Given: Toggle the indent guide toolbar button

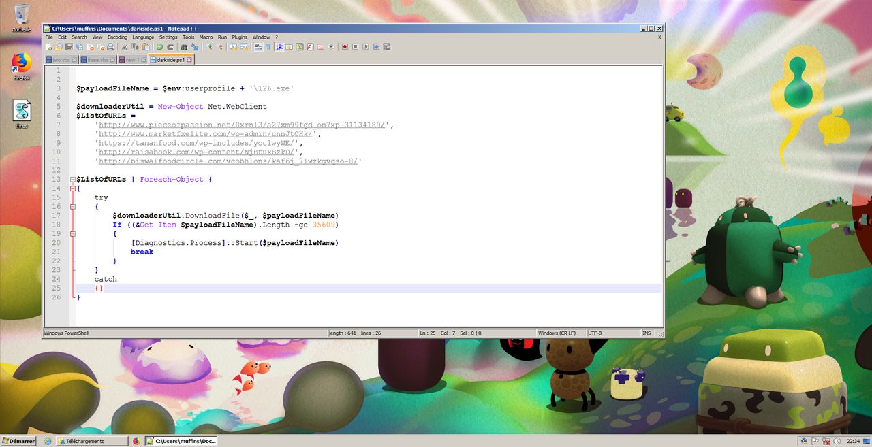Looking at the screenshot, I should (x=279, y=47).
